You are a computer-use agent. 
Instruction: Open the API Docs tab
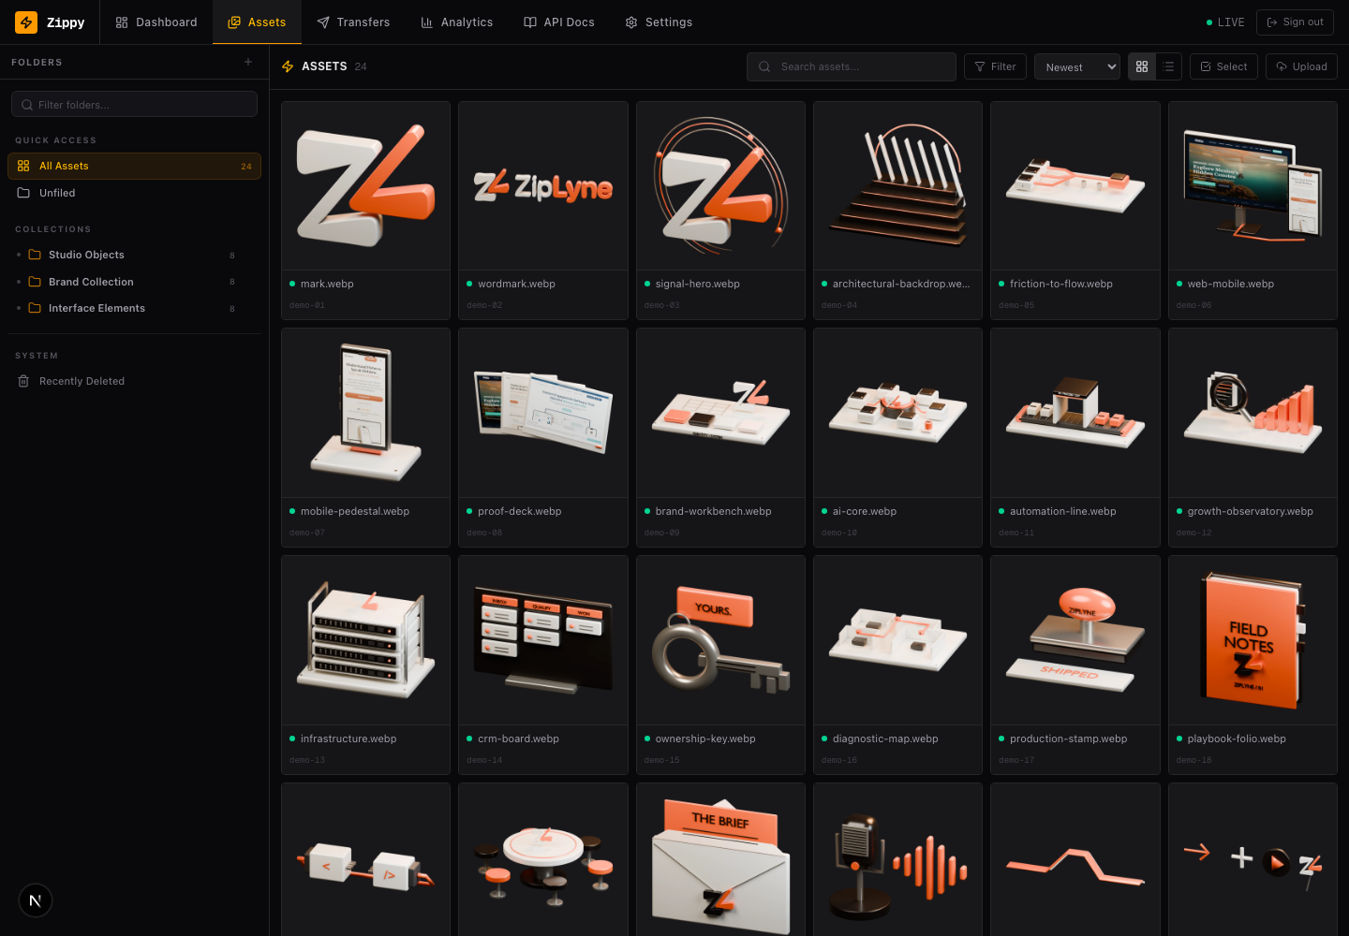point(559,22)
